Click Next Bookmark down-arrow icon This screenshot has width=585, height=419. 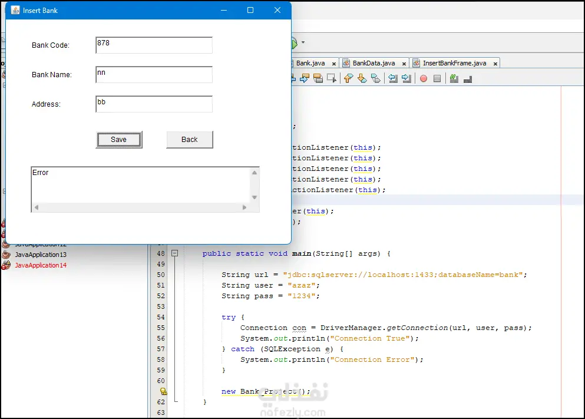[362, 79]
